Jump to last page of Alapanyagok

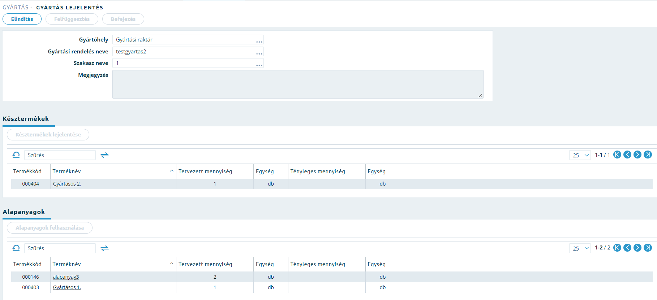pyautogui.click(x=648, y=248)
